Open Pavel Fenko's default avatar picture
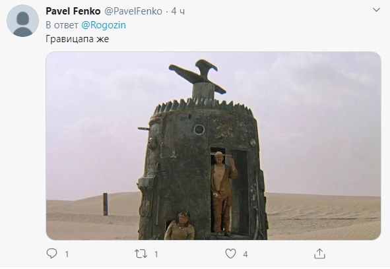Viewport: 390px width, 269px height. tap(22, 21)
